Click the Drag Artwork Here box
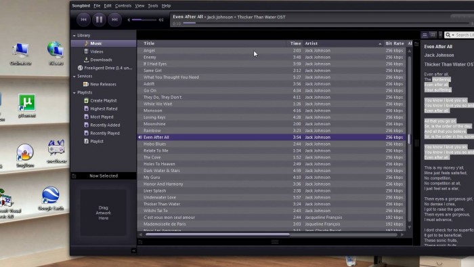Viewport: 474px width, 267px height. (x=104, y=213)
